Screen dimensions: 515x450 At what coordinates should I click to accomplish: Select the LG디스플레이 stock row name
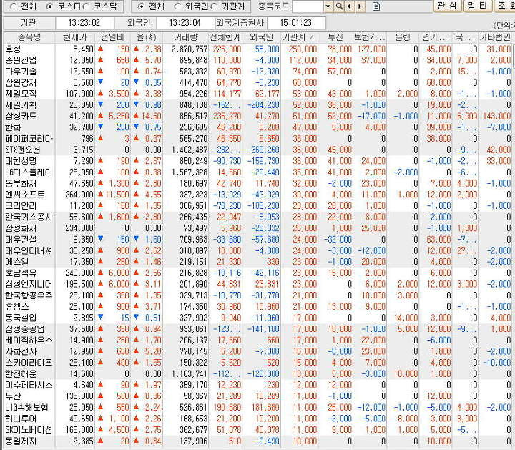pos(29,172)
